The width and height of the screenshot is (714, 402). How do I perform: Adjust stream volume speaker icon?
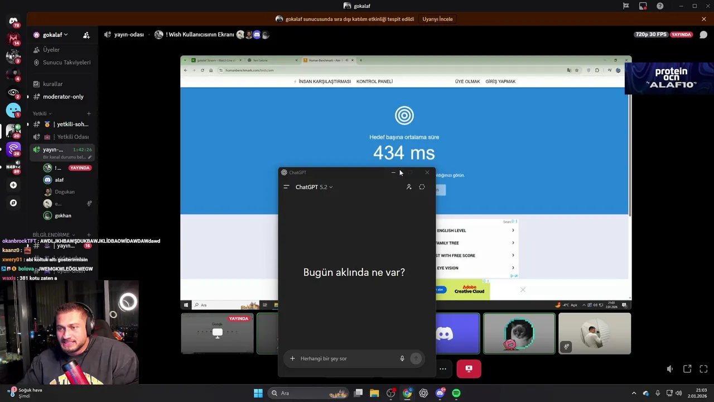tap(670, 369)
